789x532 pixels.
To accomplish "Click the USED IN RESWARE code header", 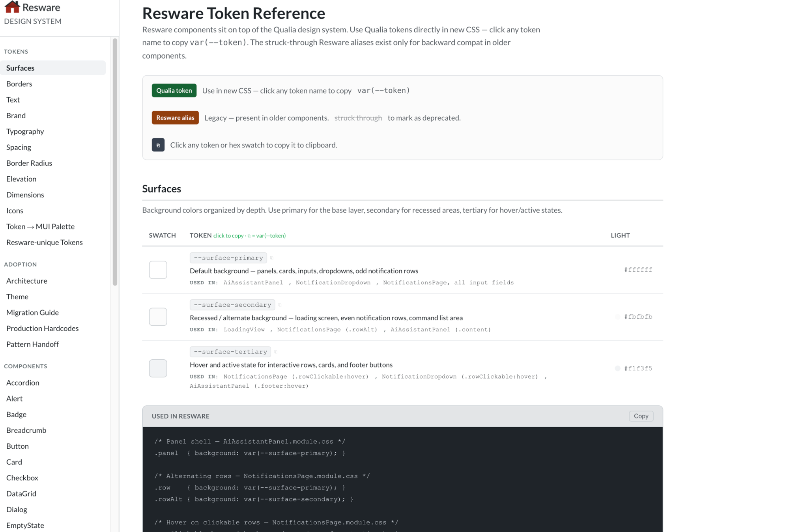I will (x=180, y=416).
